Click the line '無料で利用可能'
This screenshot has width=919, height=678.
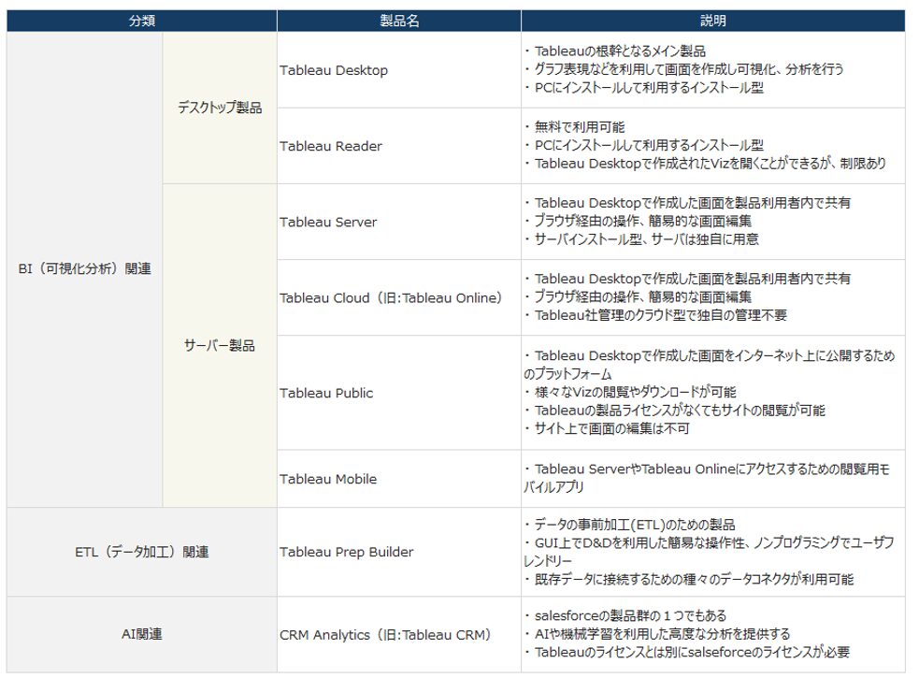pos(574,126)
